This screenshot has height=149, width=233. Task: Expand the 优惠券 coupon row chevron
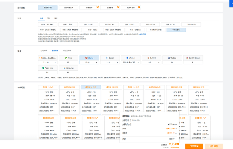pos(176,133)
